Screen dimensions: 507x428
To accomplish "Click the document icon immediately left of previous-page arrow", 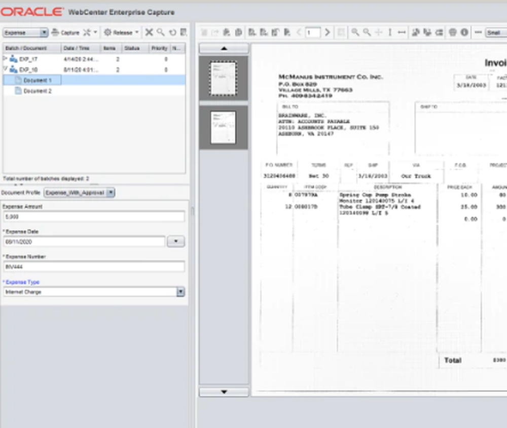I will coord(287,32).
